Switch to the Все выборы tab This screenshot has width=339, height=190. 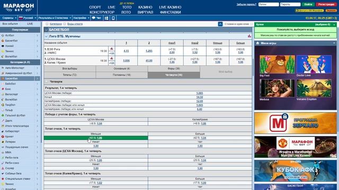click(70, 69)
